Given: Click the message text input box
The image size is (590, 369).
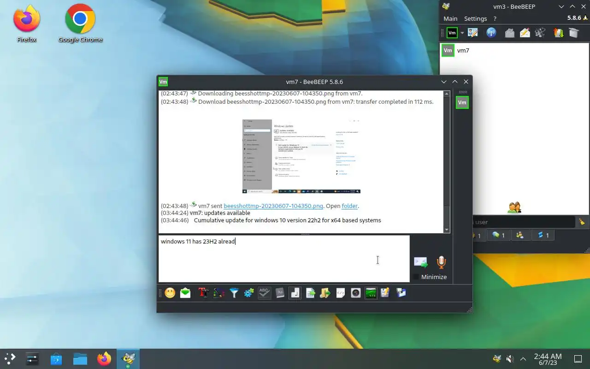Looking at the screenshot, I should [x=284, y=259].
